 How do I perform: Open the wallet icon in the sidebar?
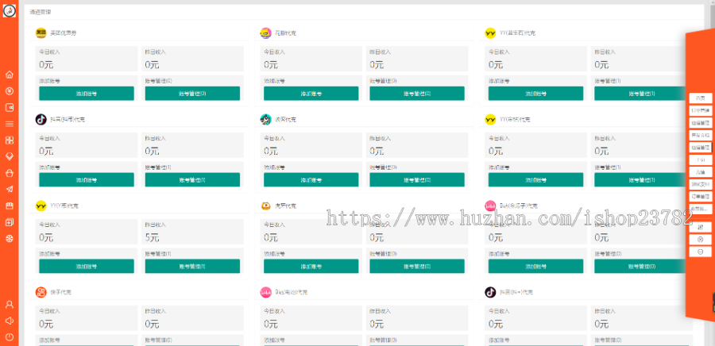[9, 107]
